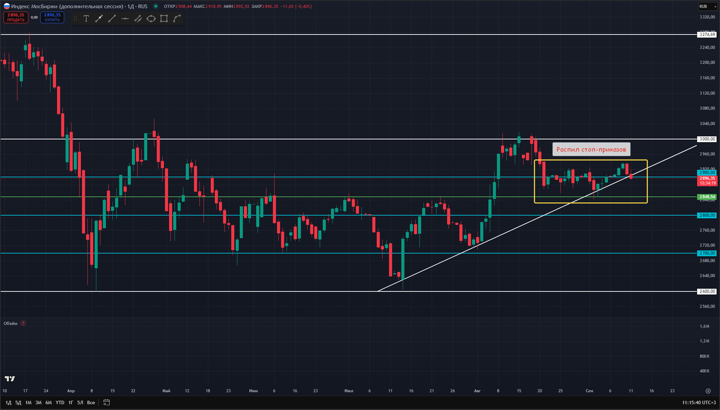
Task: Select the Text drawing tool
Action: pyautogui.click(x=86, y=19)
